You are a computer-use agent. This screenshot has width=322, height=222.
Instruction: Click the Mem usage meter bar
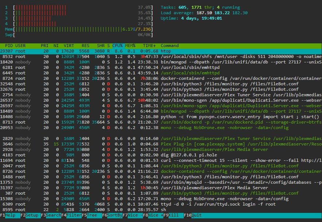(x=79, y=29)
